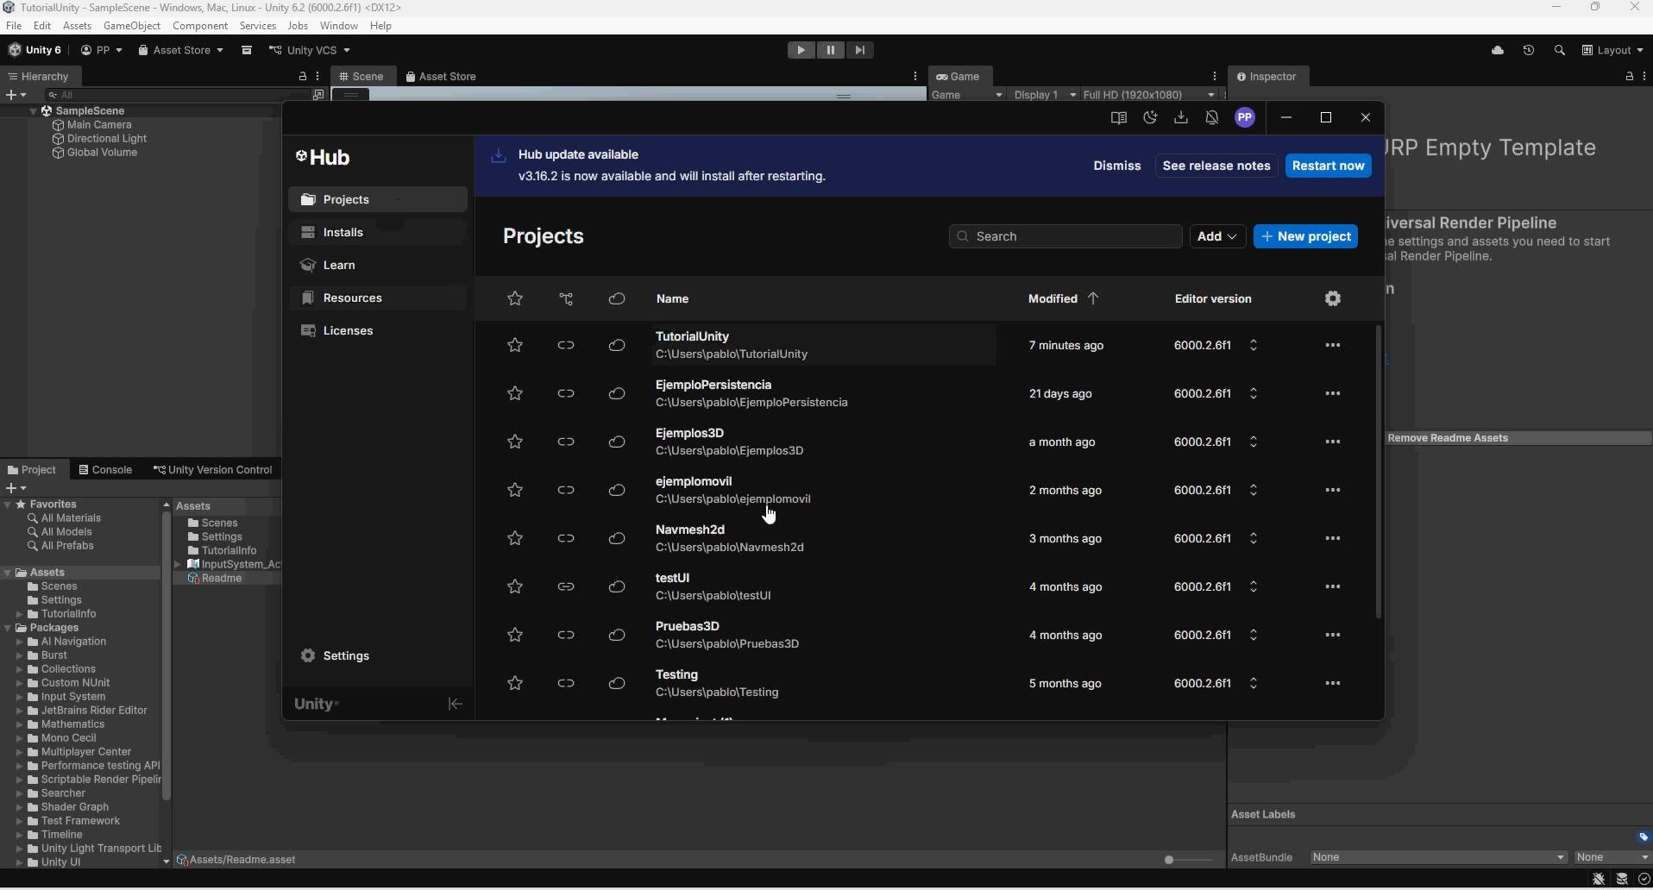This screenshot has height=890, width=1653.
Task: Click the Restart now button
Action: (1328, 166)
